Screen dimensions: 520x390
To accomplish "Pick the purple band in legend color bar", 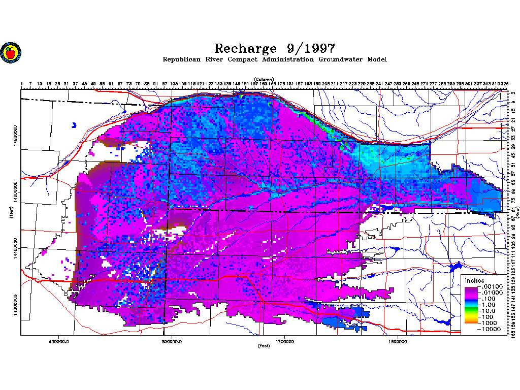I will pyautogui.click(x=471, y=290).
